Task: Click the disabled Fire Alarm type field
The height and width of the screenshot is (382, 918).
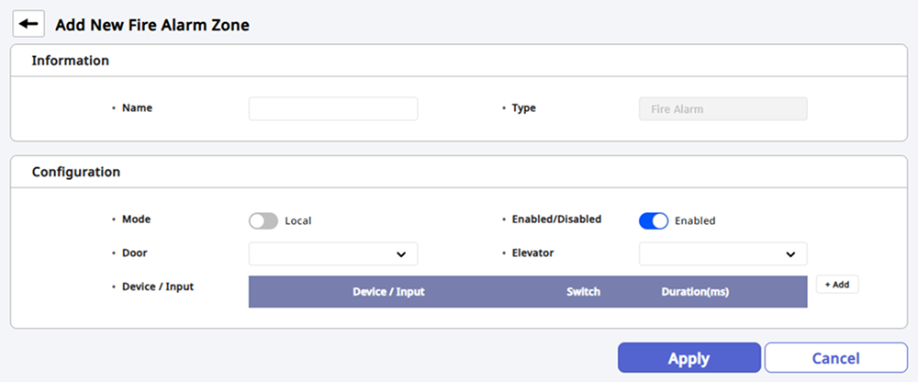Action: pos(722,108)
